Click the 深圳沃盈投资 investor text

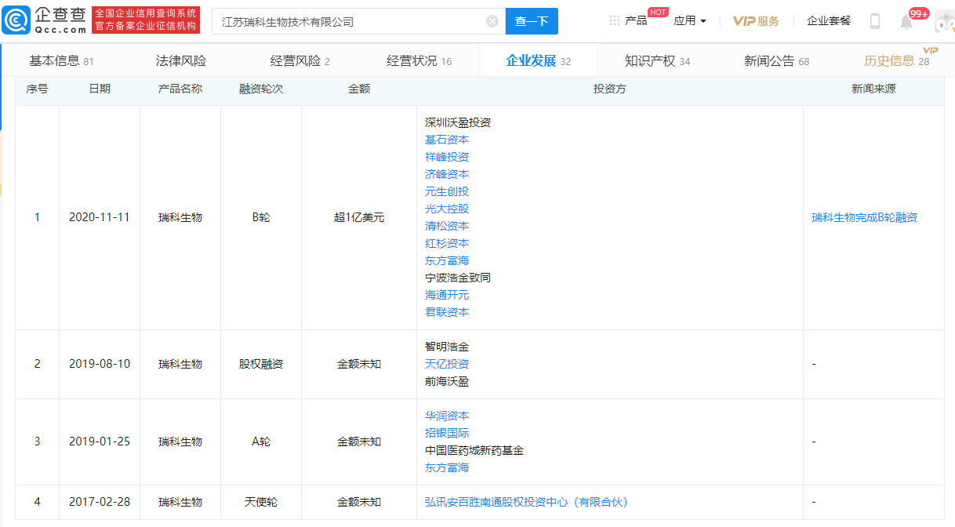458,122
